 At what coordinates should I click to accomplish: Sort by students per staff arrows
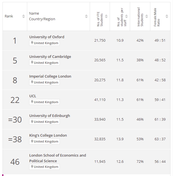tap(126, 16)
